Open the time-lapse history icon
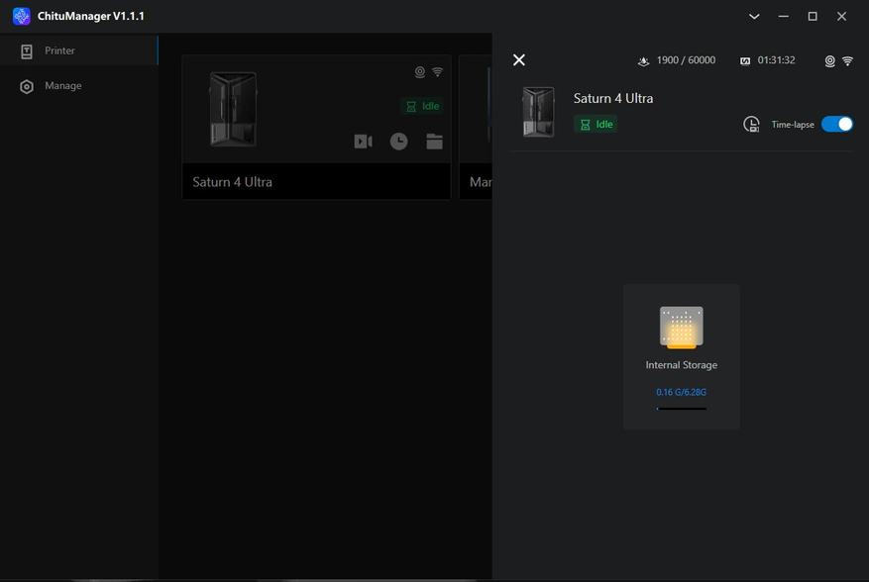Viewport: 869px width, 582px height. pyautogui.click(x=751, y=125)
